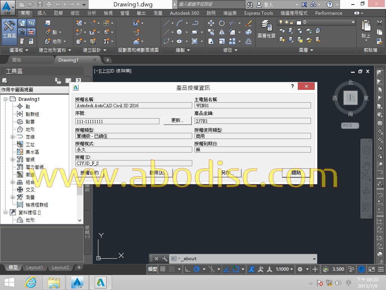Open 圖層性質 layer properties

[267, 29]
